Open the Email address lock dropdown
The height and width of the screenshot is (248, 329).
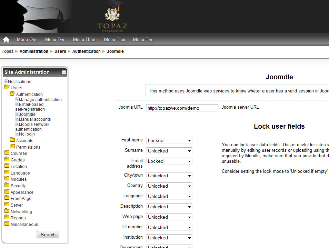(169, 161)
